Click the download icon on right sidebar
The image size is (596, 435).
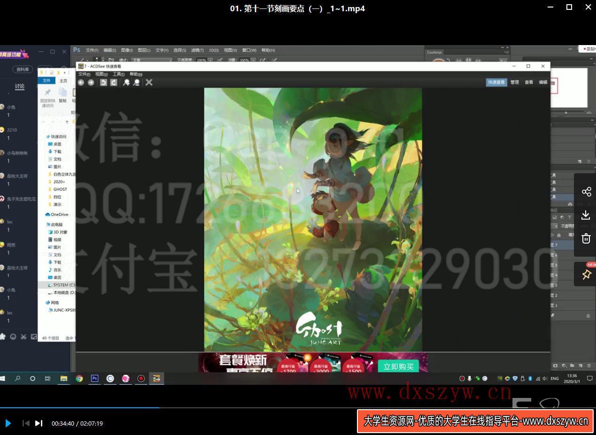586,215
